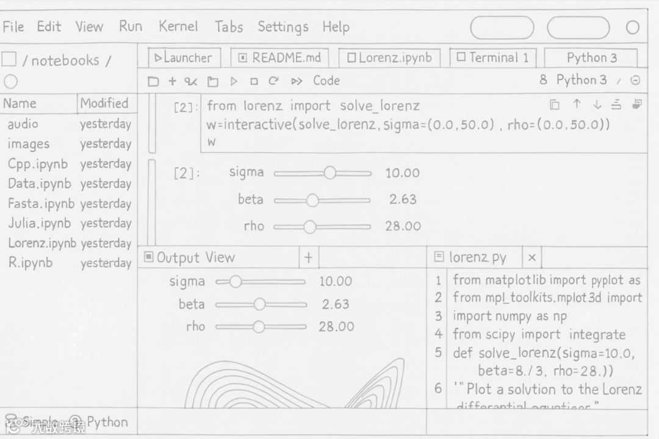
Task: Collapse the input cell via its left bar
Action: coord(152,124)
